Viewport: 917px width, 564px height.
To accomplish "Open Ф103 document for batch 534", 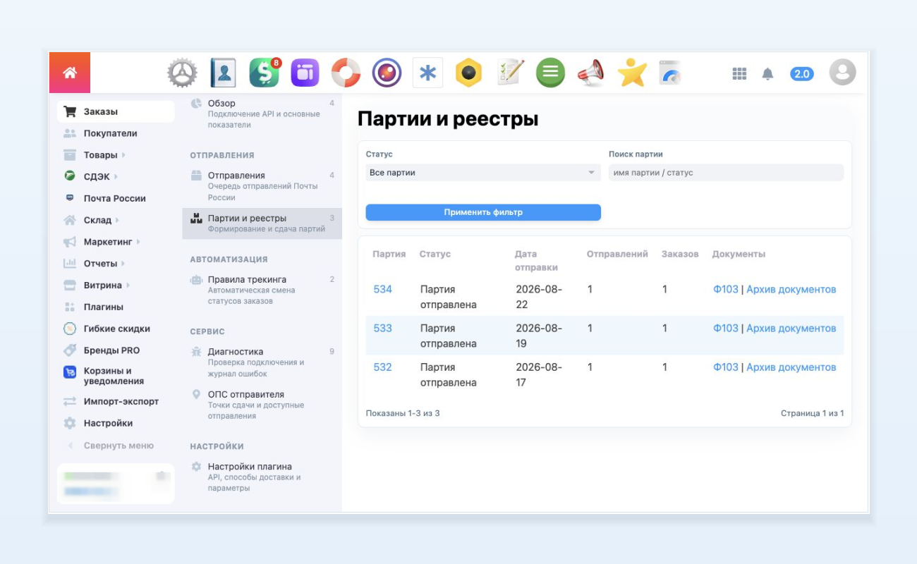I will click(x=726, y=290).
